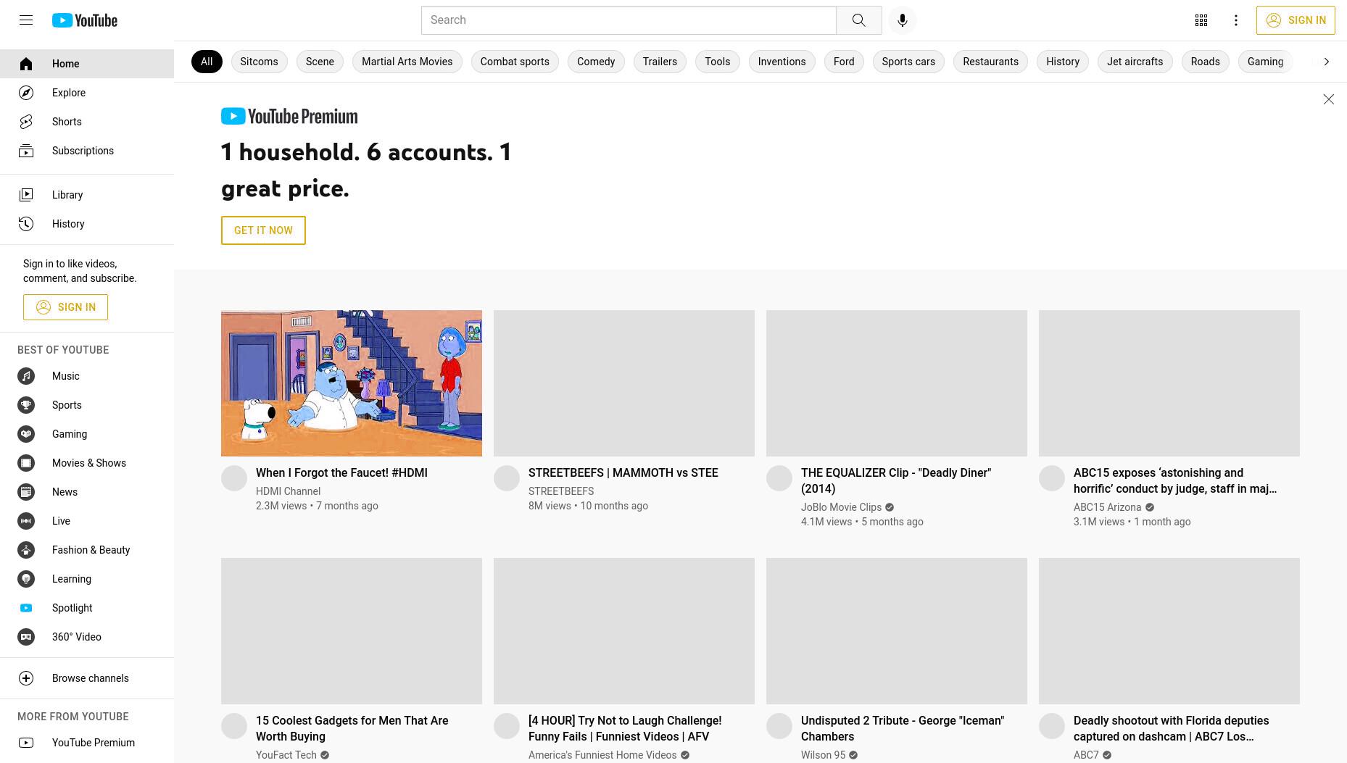Click the Movies & Shows film icon
1347x763 pixels.
[x=26, y=463]
